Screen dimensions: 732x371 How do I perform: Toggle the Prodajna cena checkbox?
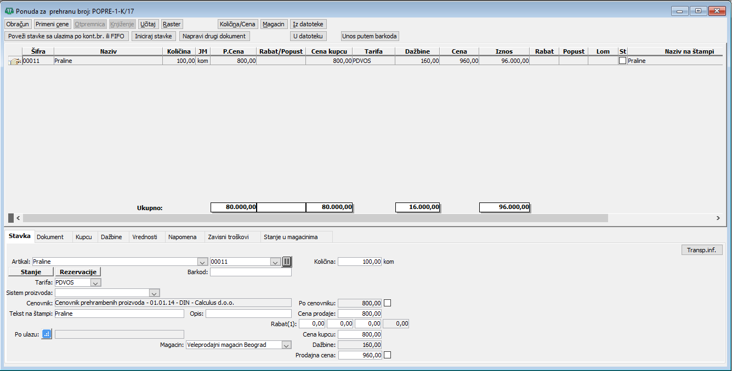(x=388, y=355)
